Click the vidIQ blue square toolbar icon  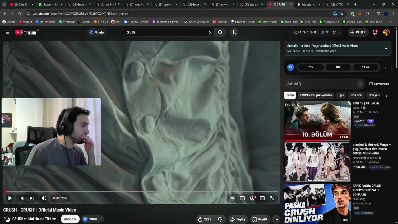point(322,32)
